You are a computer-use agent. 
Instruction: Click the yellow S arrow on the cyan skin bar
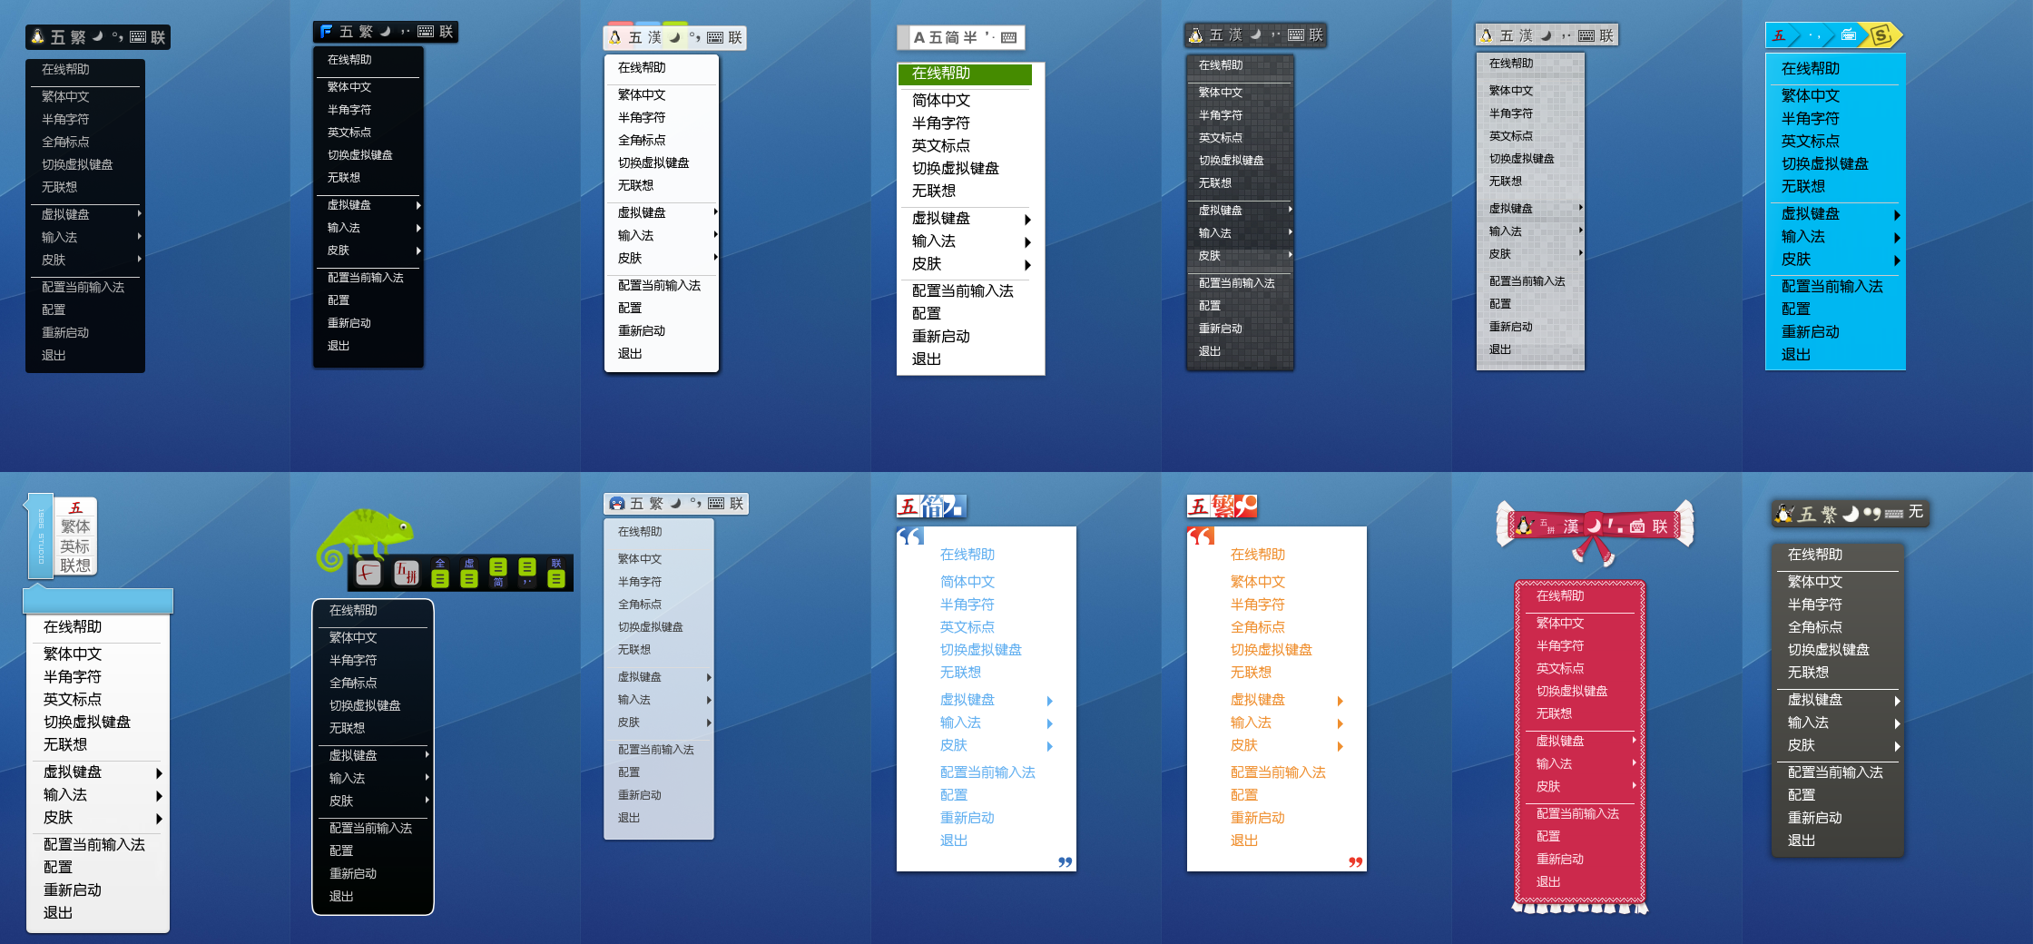1881,35
